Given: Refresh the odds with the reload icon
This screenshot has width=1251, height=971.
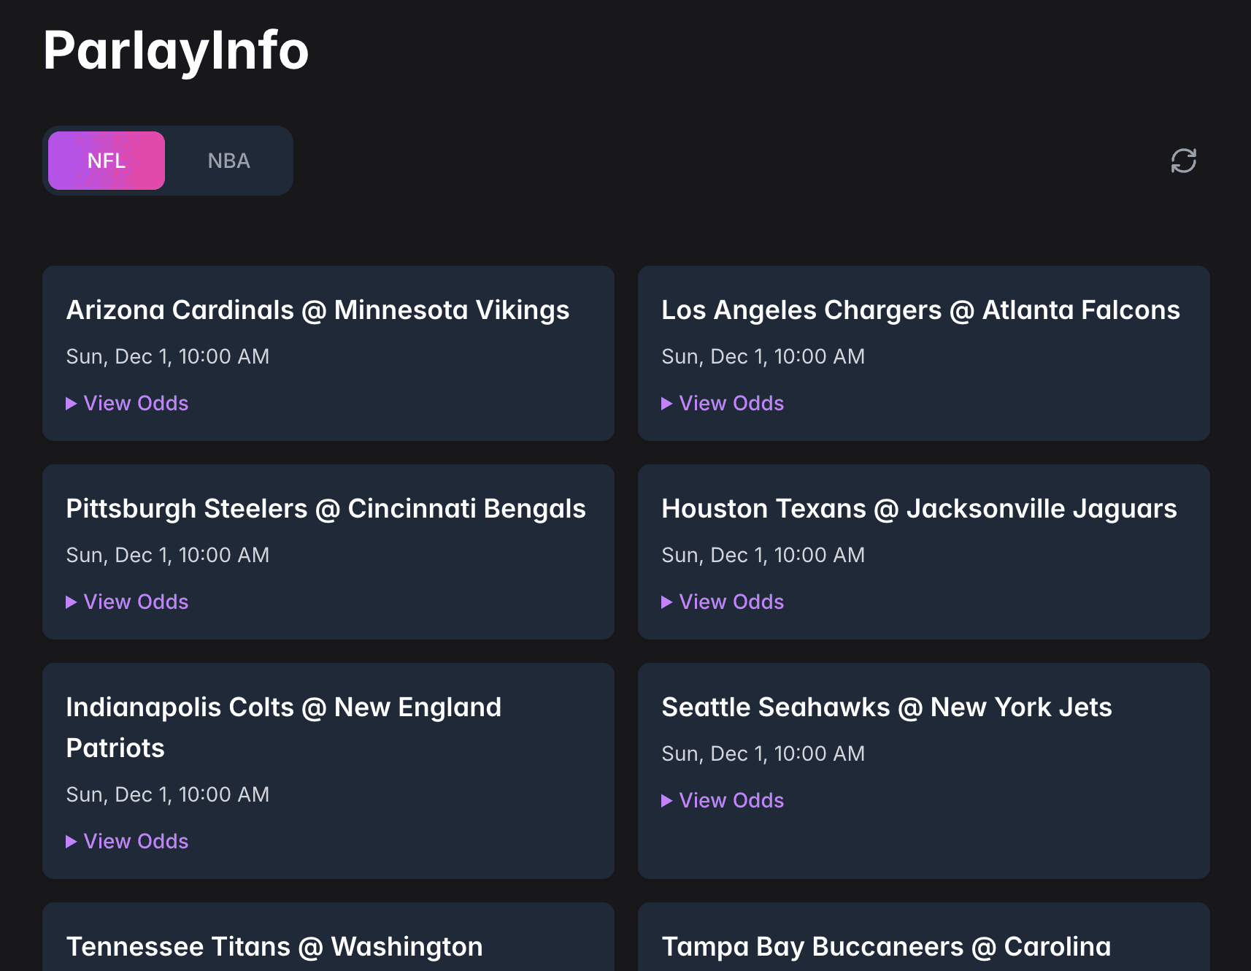Looking at the screenshot, I should pos(1183,161).
